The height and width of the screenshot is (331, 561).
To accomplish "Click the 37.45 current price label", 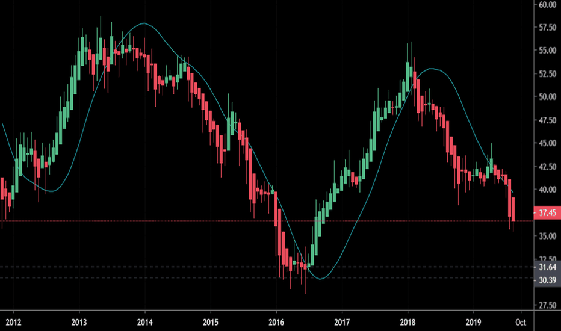I will (x=547, y=213).
